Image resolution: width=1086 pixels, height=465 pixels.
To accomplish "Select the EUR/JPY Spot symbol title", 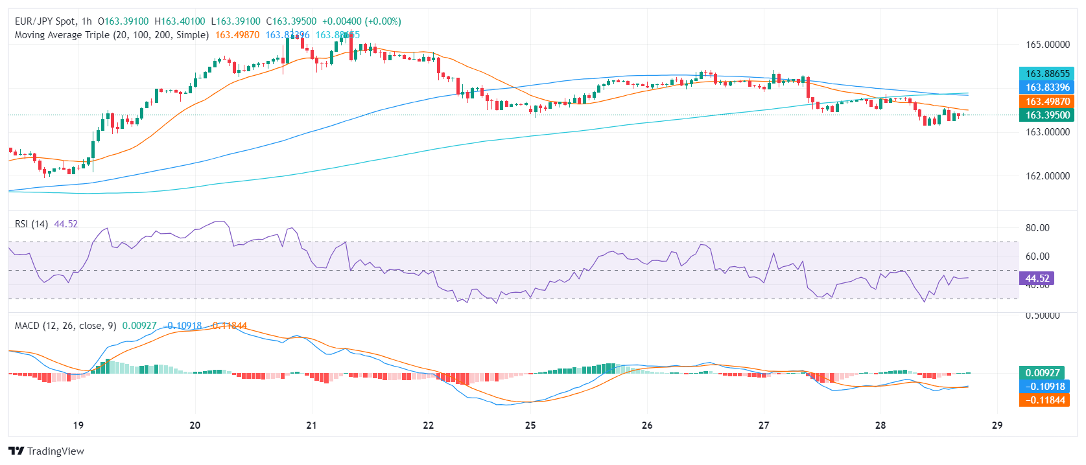I will coord(44,21).
